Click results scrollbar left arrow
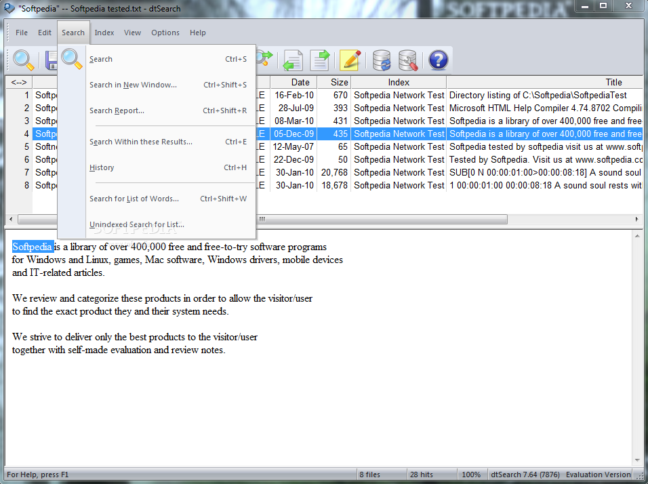 point(11,219)
